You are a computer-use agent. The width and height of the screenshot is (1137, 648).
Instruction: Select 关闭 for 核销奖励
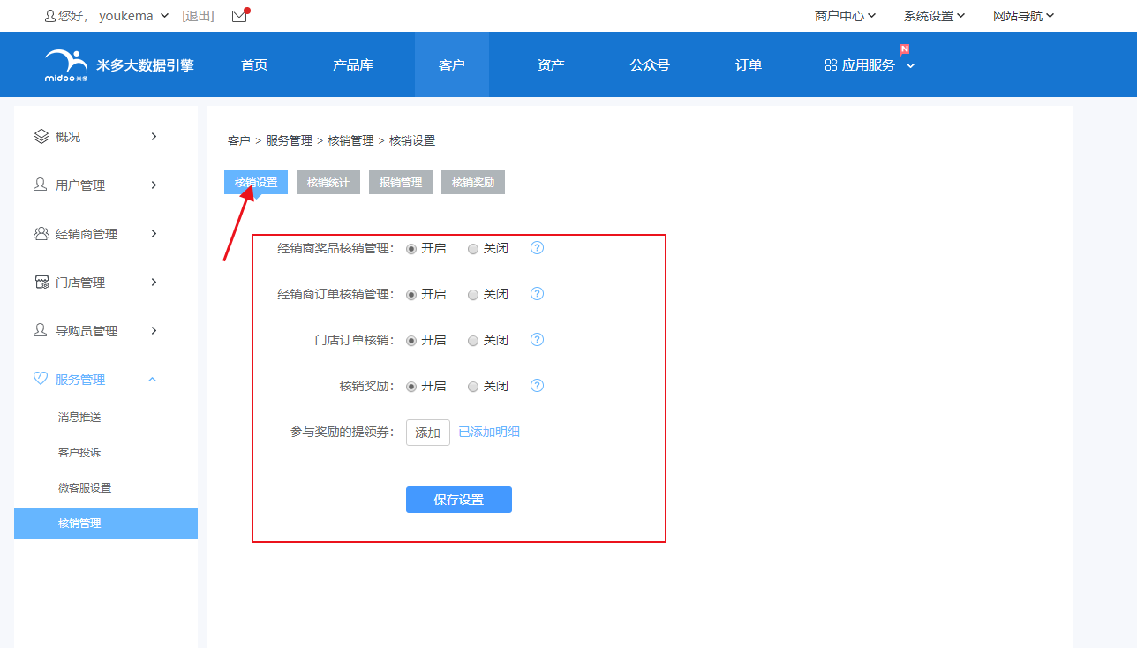click(x=473, y=387)
